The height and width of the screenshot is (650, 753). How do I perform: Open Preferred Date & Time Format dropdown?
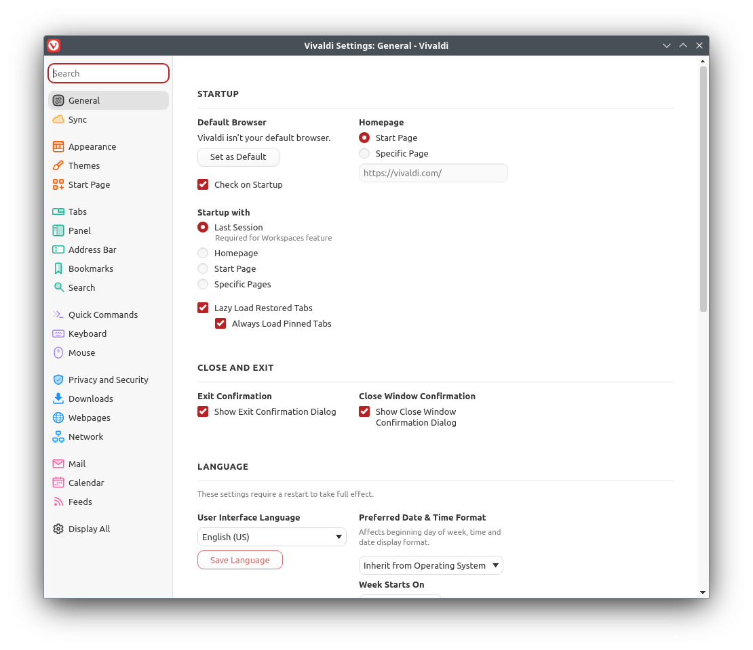pyautogui.click(x=431, y=565)
